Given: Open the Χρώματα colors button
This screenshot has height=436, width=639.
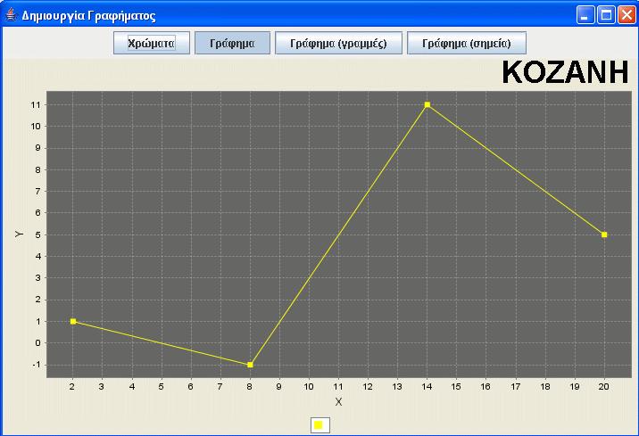Looking at the screenshot, I should (x=152, y=43).
